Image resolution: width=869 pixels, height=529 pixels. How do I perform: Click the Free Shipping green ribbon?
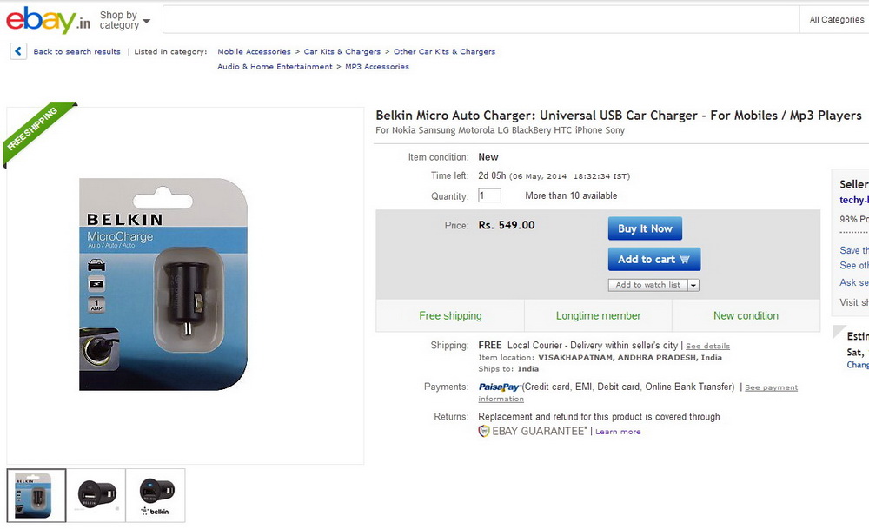37,133
